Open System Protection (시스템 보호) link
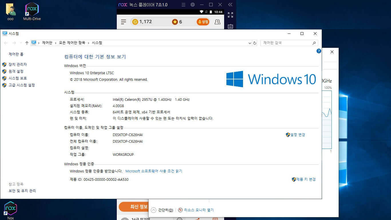The width and height of the screenshot is (391, 220). [18, 78]
